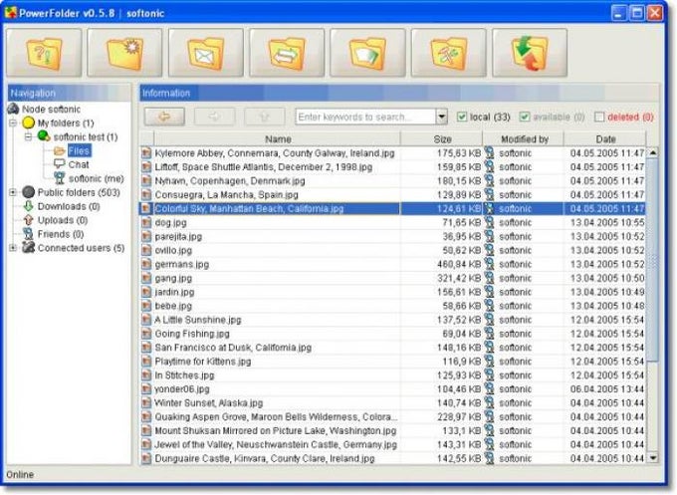Click the folder sync arrows toolbar button

click(287, 53)
